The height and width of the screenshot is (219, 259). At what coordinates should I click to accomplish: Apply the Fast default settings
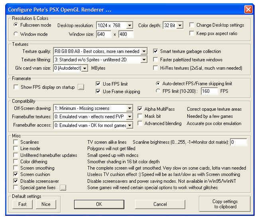pyautogui.click(x=22, y=204)
